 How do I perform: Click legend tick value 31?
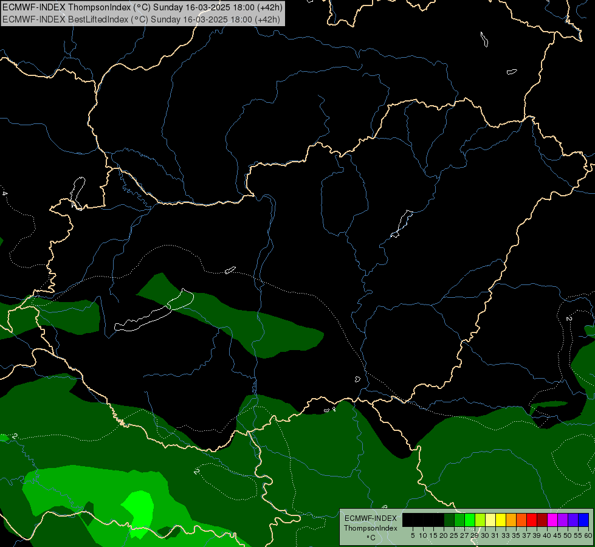(x=495, y=535)
